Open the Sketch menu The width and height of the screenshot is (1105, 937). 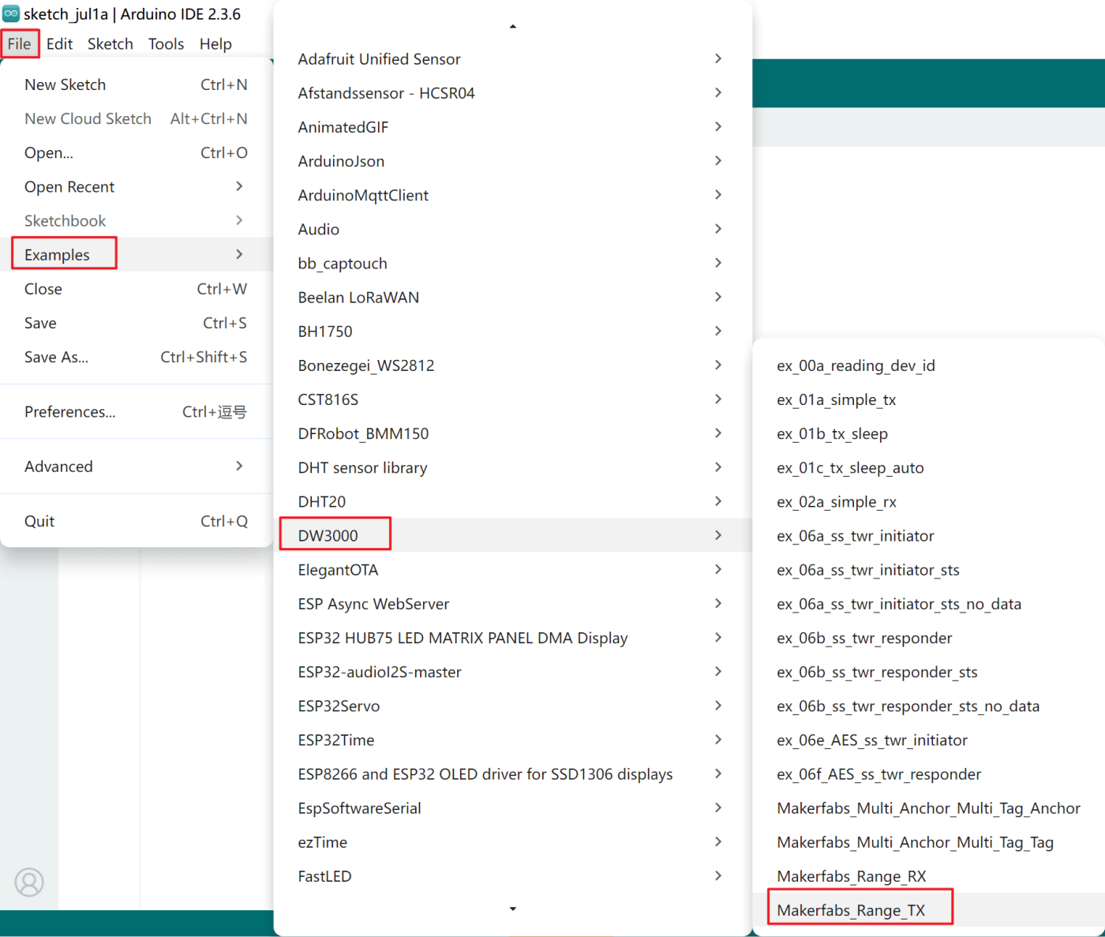(x=110, y=43)
